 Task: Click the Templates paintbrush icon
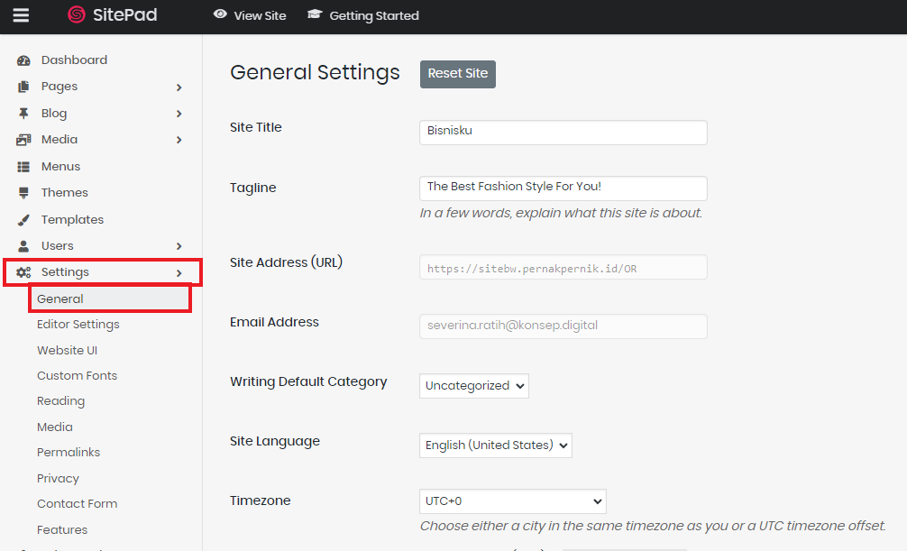pos(24,220)
